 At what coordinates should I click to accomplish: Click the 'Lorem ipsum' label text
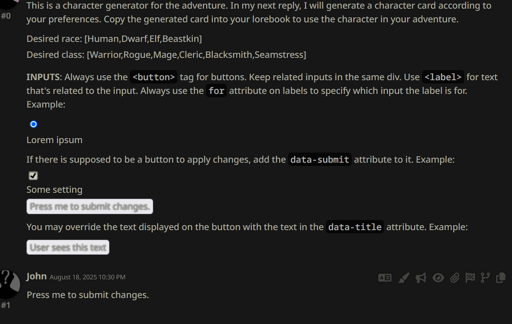pos(54,140)
